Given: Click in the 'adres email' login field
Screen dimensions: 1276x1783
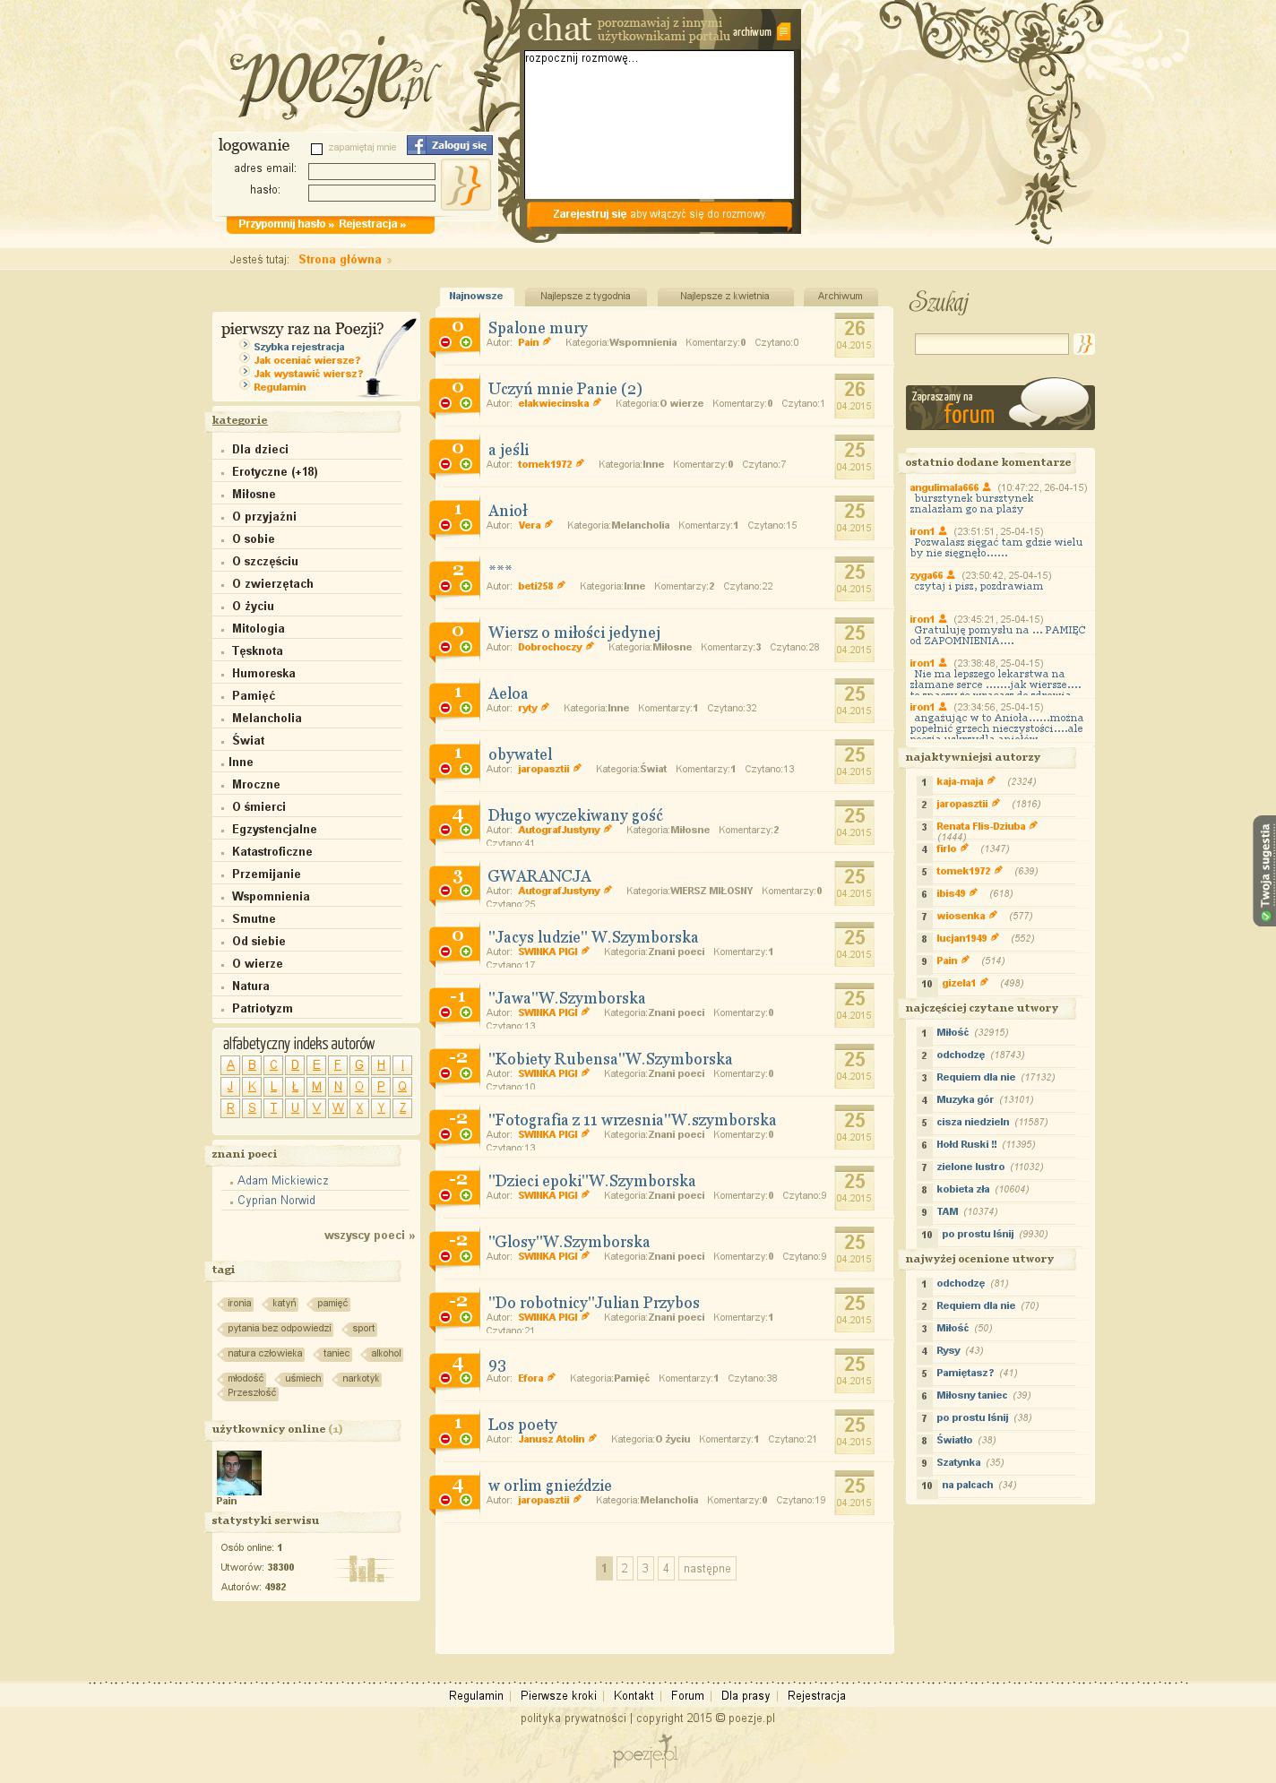Looking at the screenshot, I should point(372,171).
